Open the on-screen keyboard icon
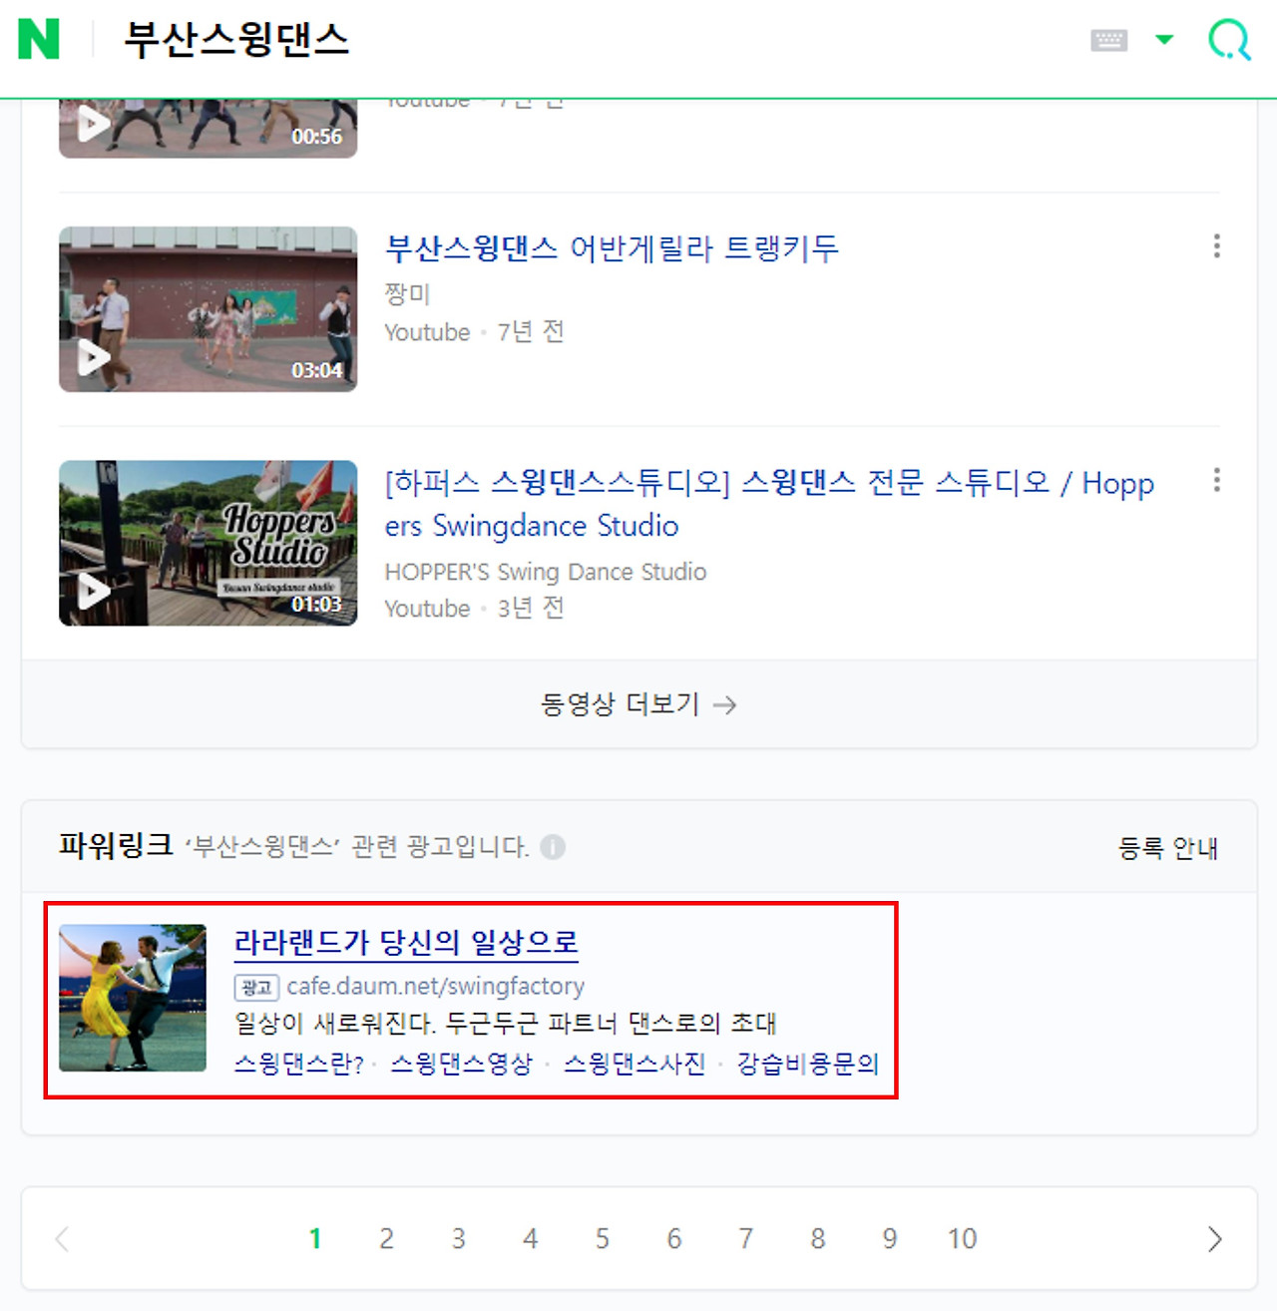 tap(1108, 40)
